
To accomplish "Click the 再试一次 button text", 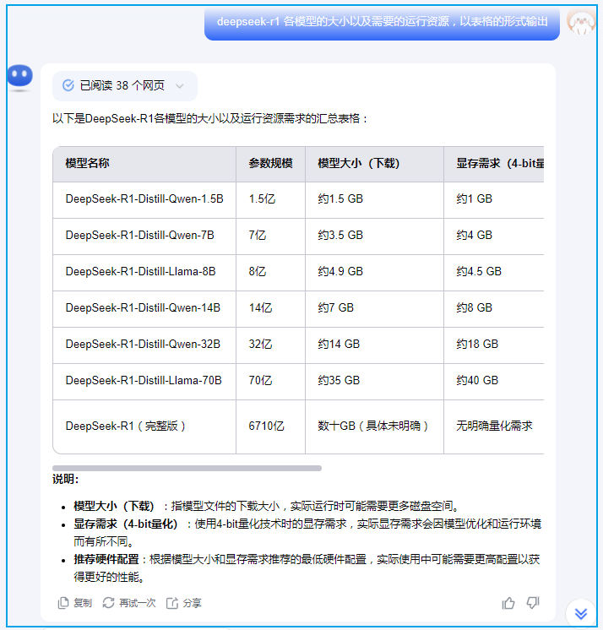I will 138,603.
